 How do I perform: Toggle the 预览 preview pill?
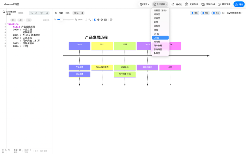point(205,13)
